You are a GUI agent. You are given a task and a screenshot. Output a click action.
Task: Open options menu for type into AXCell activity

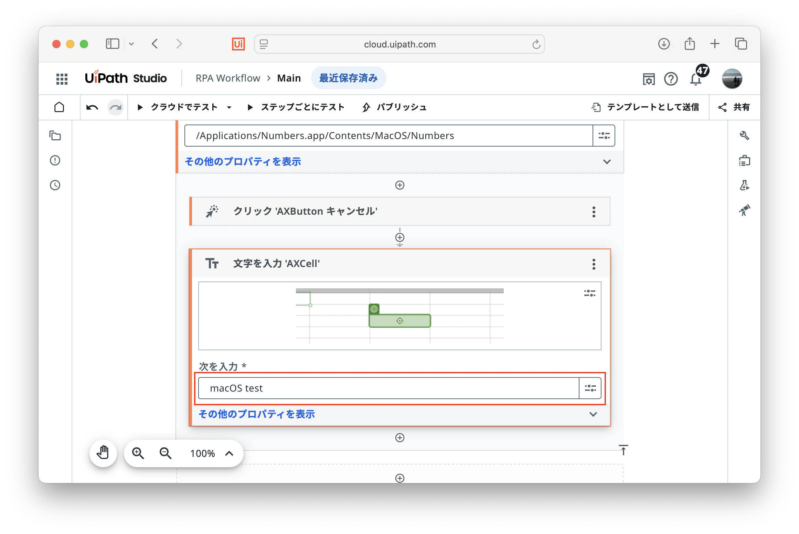(x=594, y=264)
